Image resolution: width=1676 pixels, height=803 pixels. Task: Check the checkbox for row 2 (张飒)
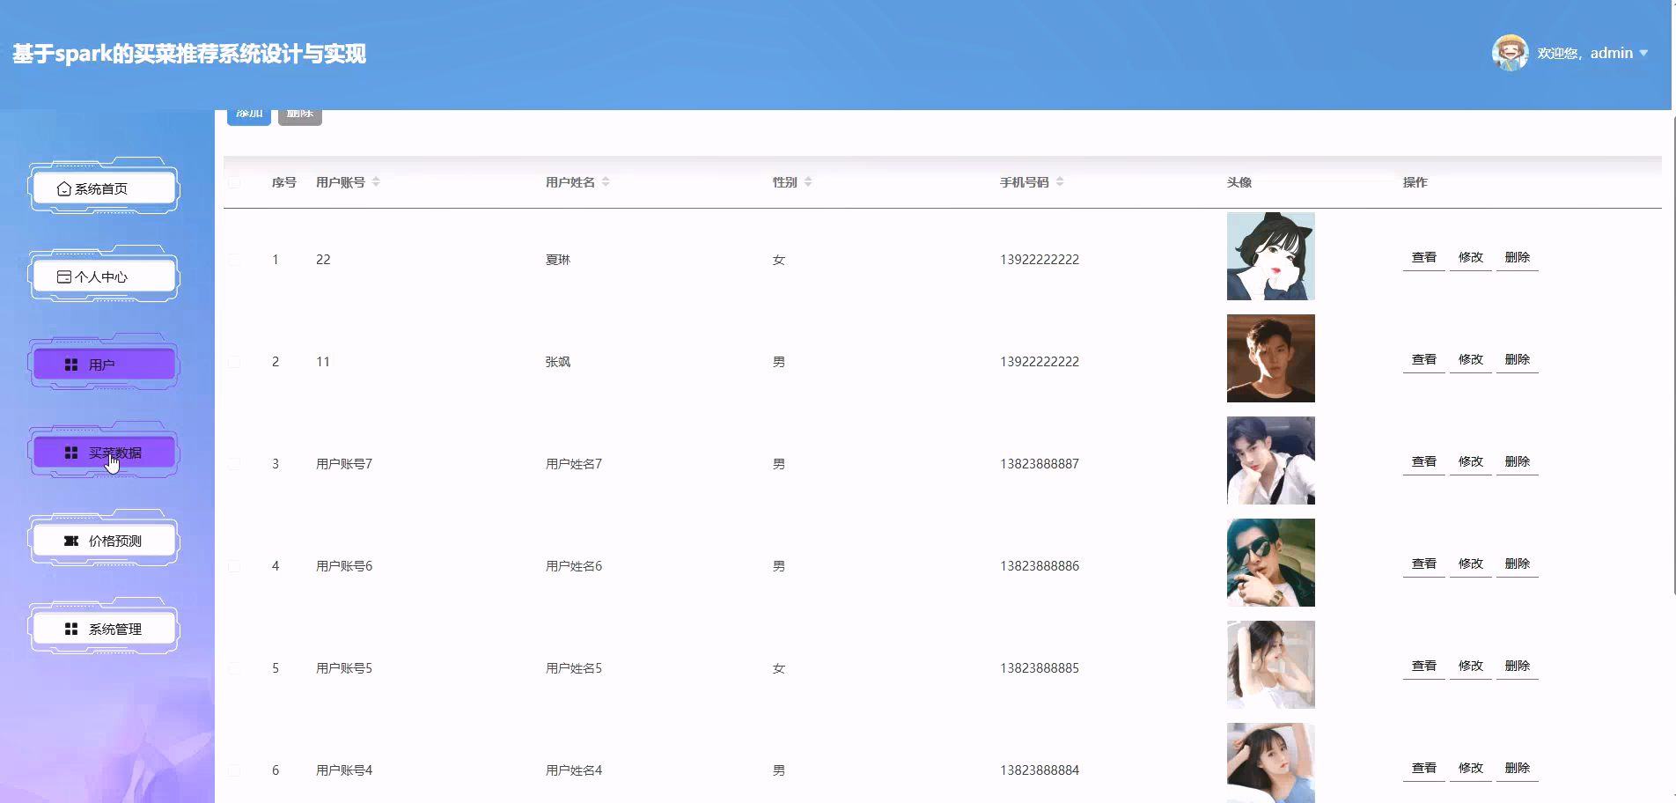click(x=234, y=362)
